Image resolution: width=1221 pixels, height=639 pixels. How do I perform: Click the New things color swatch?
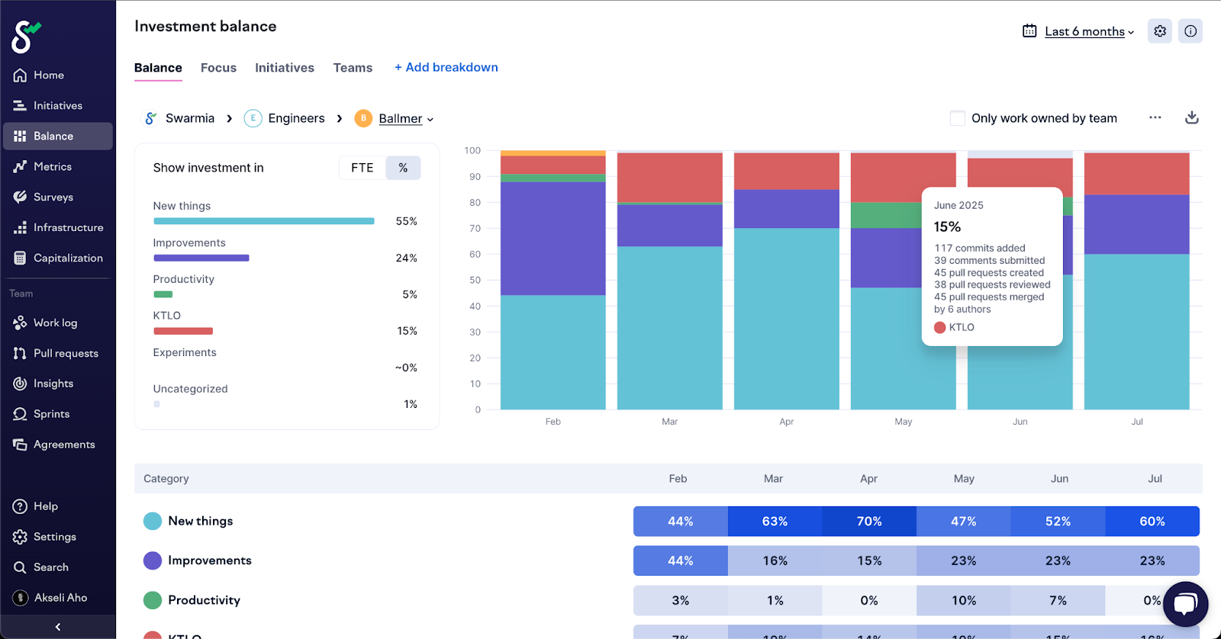click(x=153, y=521)
